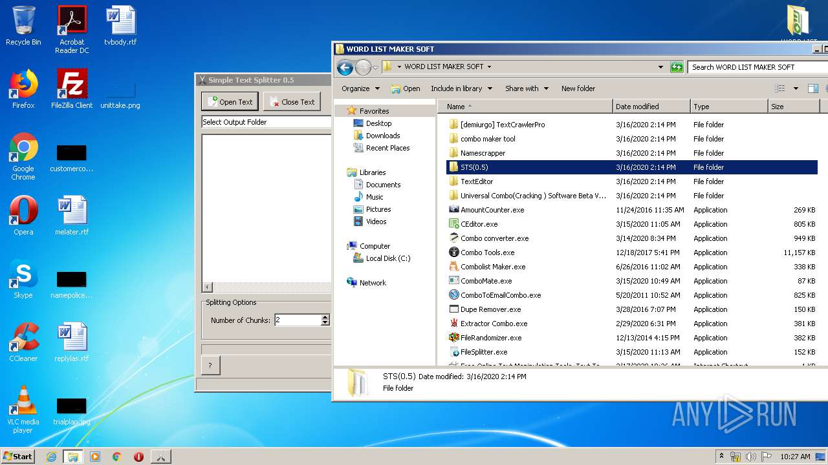
Task: Sort by Type column header
Action: pos(729,107)
